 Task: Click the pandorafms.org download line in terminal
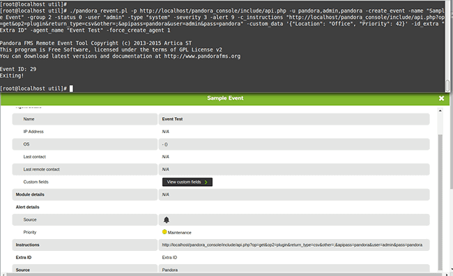(x=120, y=56)
